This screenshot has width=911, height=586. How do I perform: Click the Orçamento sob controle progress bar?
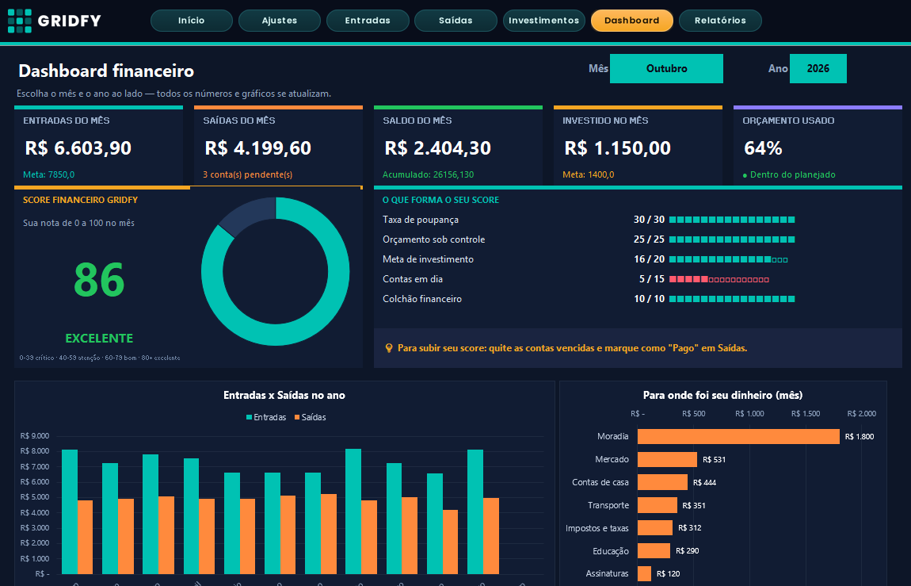(732, 239)
